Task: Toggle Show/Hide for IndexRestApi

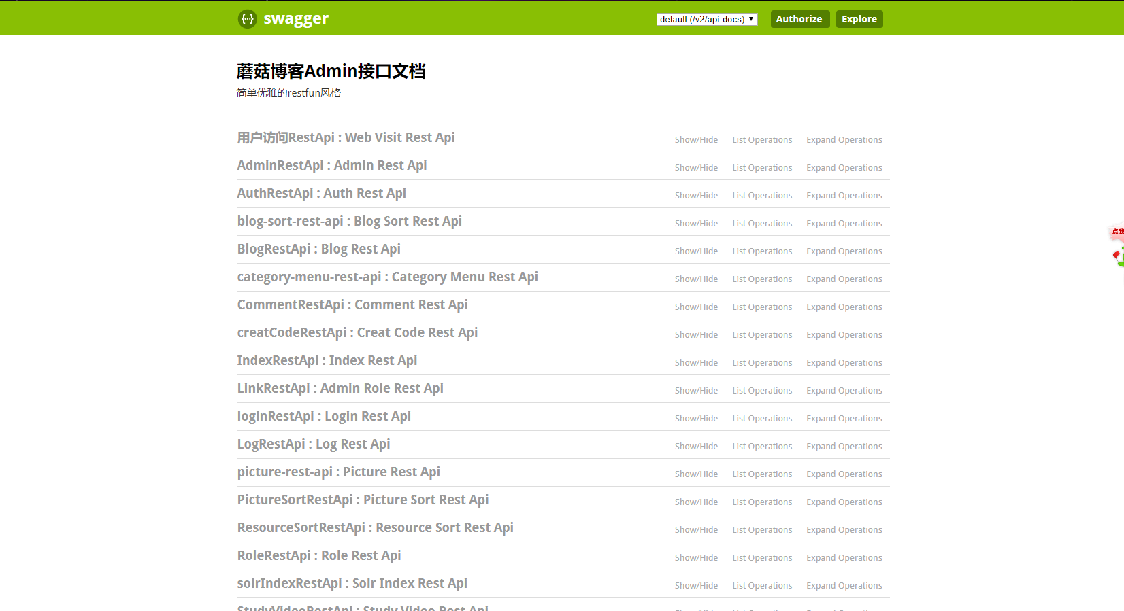Action: pos(696,363)
